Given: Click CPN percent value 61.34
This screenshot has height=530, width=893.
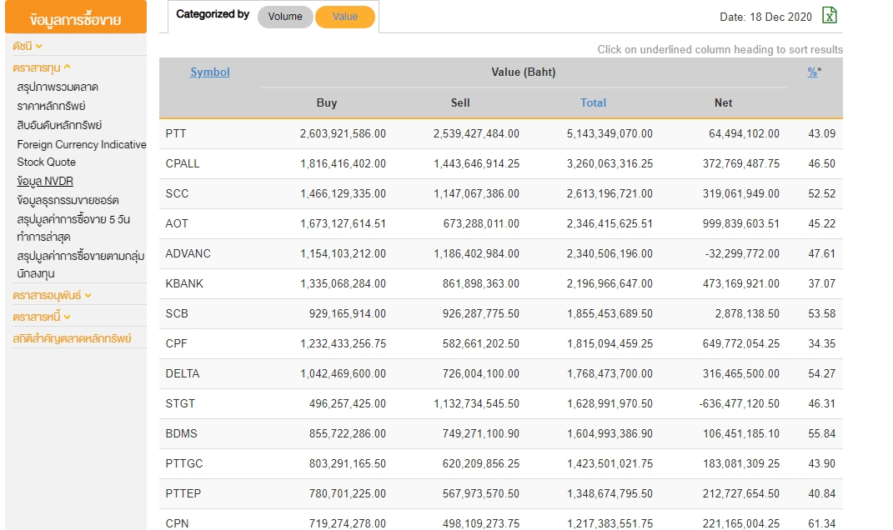Looking at the screenshot, I should [822, 523].
